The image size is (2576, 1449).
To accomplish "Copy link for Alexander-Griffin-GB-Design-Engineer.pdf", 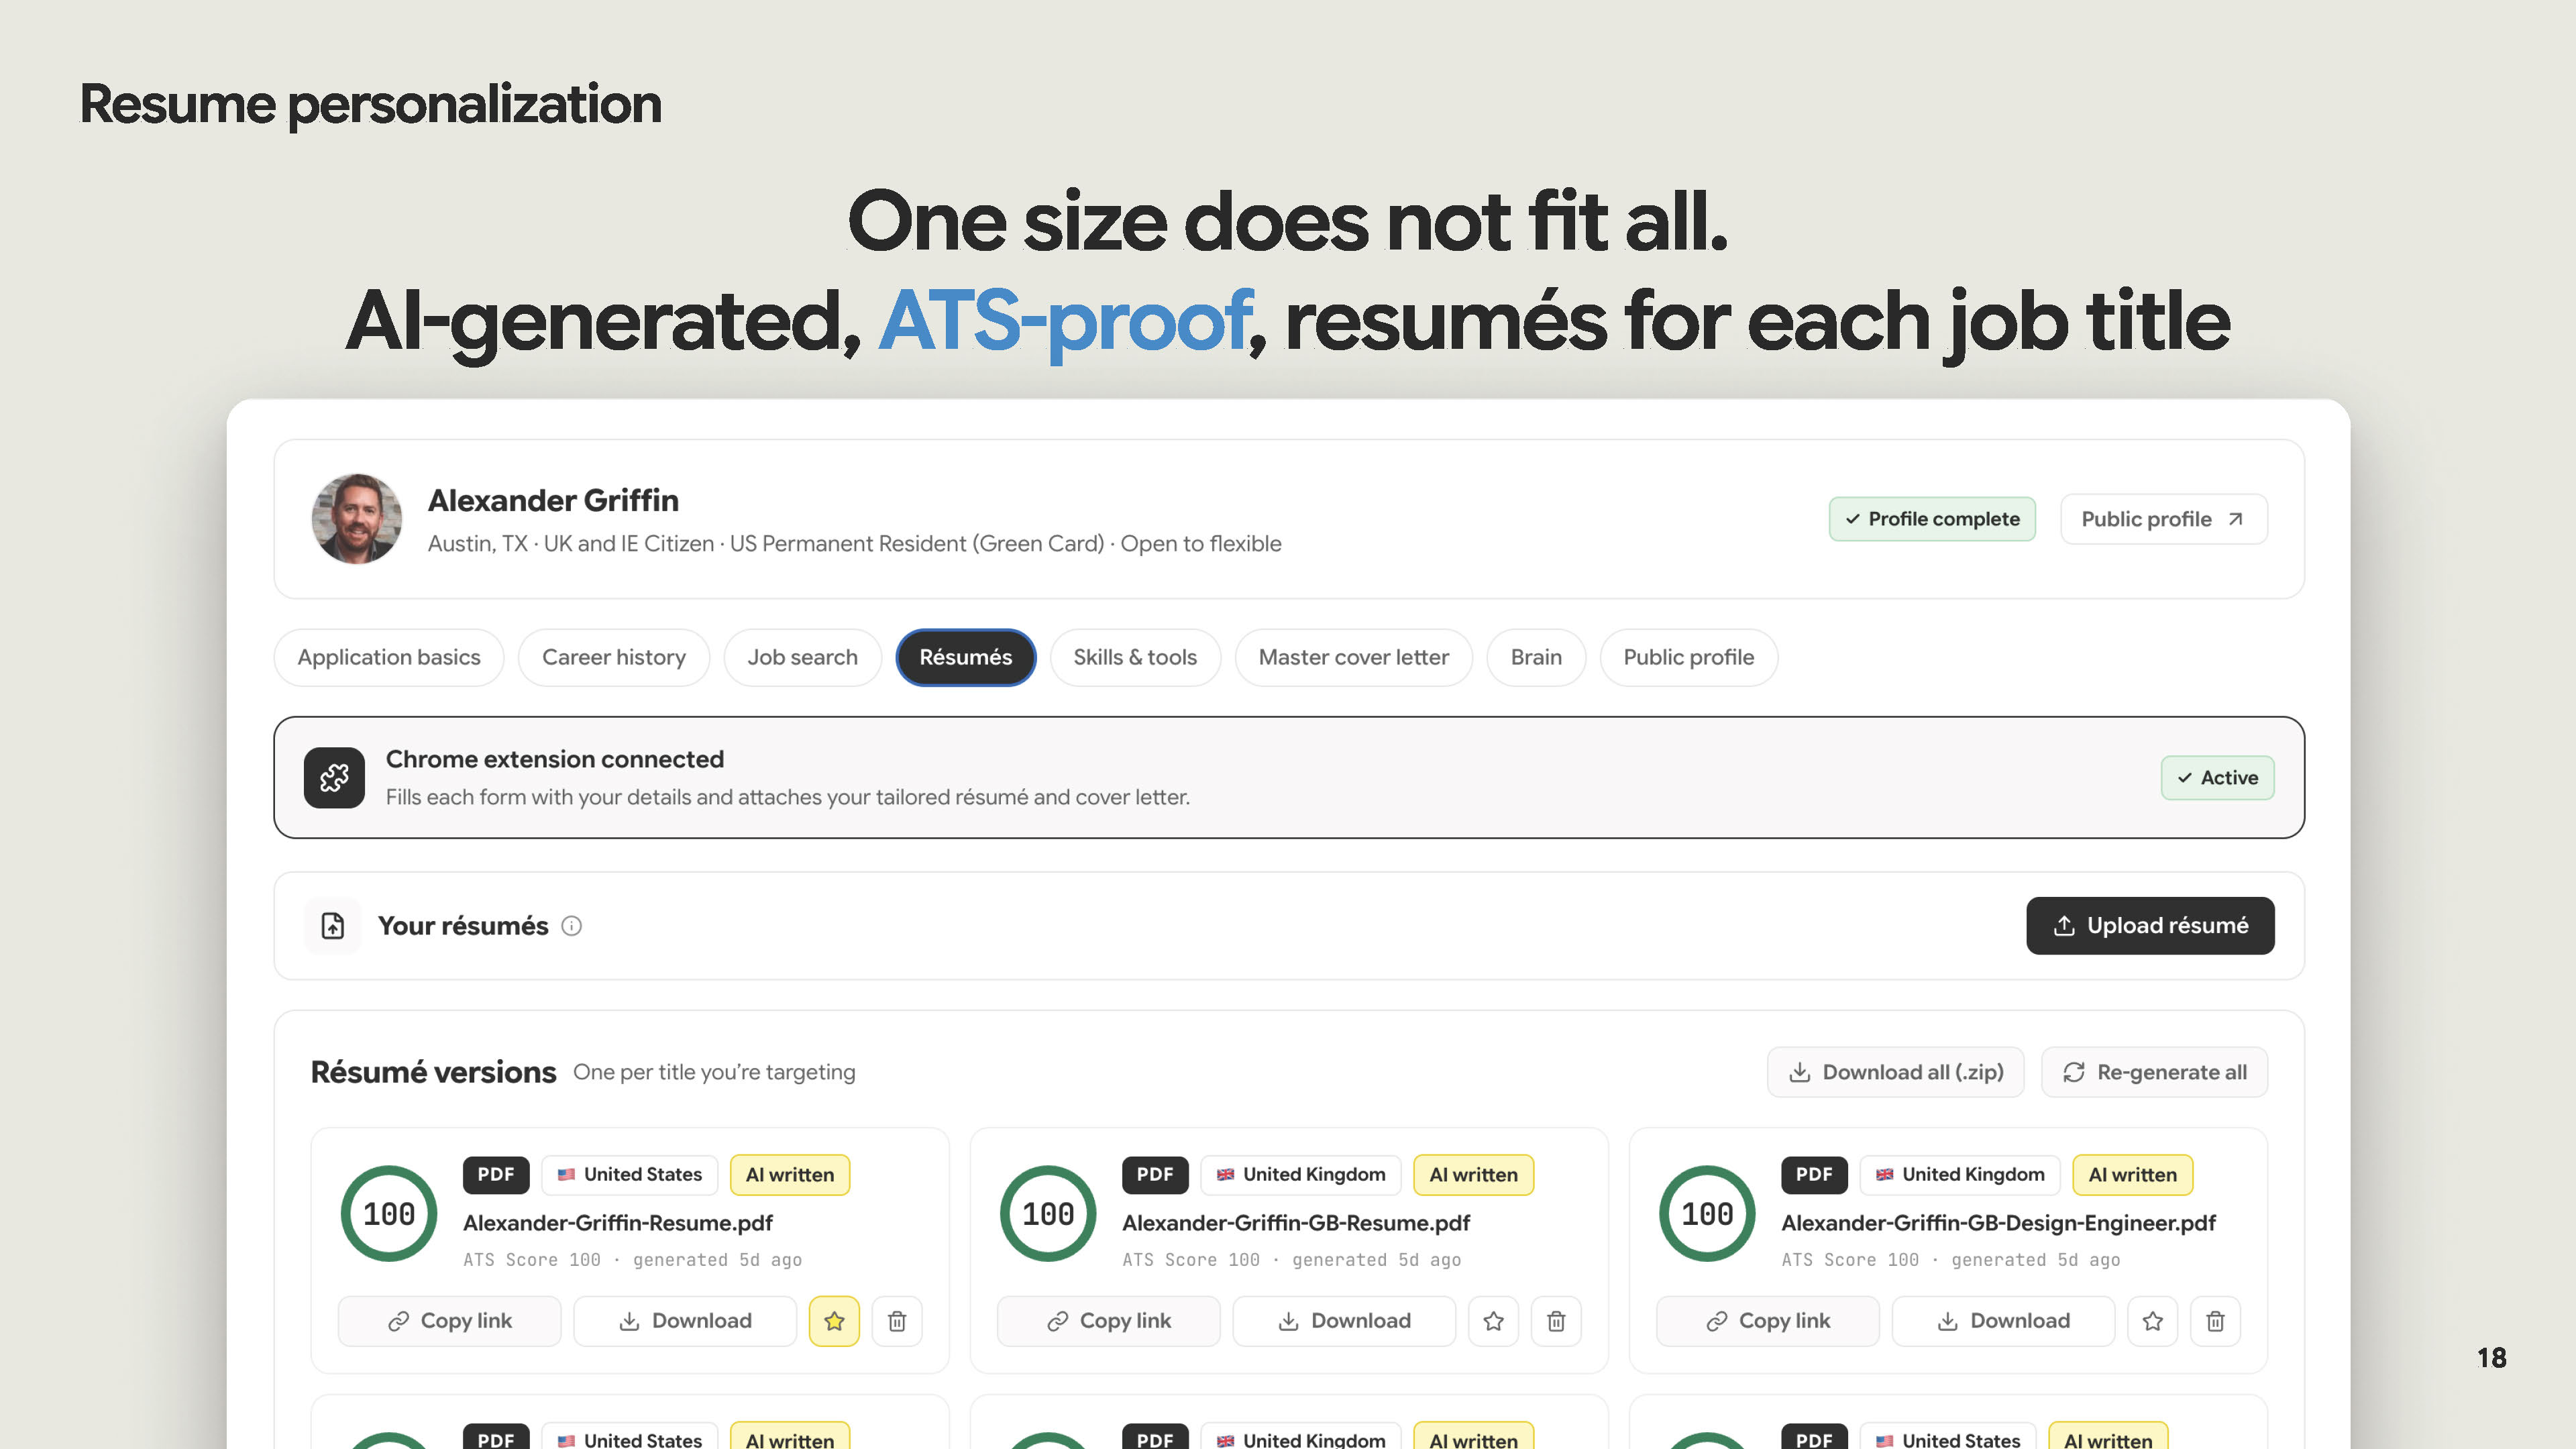I will [1767, 1321].
